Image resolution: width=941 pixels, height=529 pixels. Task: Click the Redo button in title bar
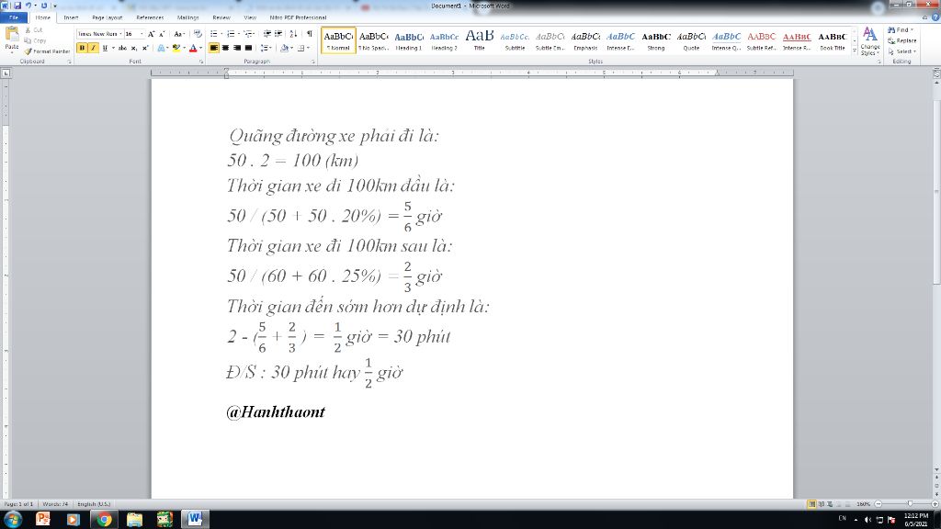point(44,6)
